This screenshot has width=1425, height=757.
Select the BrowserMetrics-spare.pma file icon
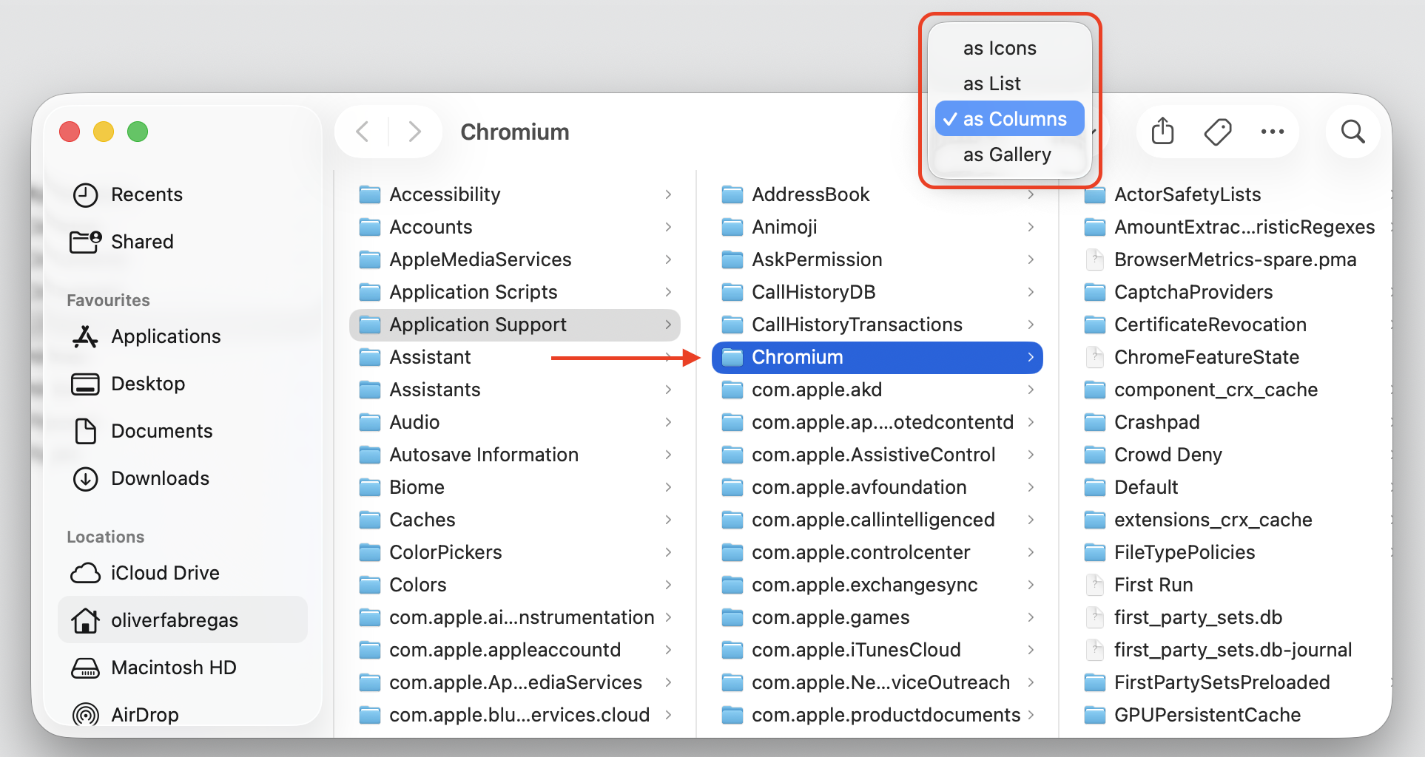pos(1094,259)
